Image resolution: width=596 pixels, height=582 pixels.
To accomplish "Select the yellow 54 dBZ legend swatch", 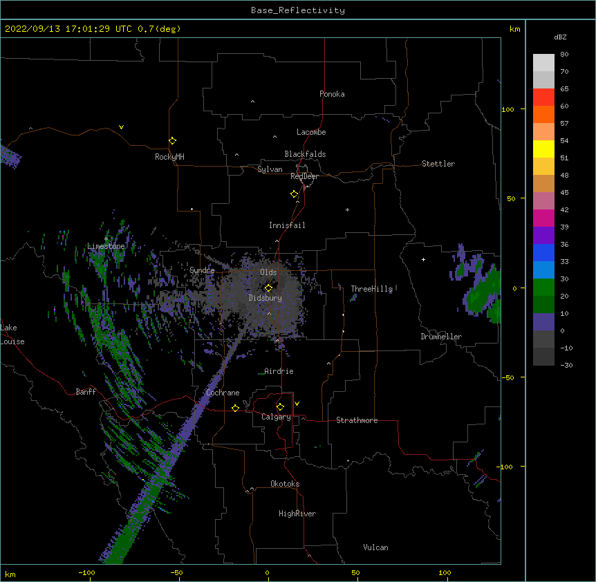I will coord(543,149).
